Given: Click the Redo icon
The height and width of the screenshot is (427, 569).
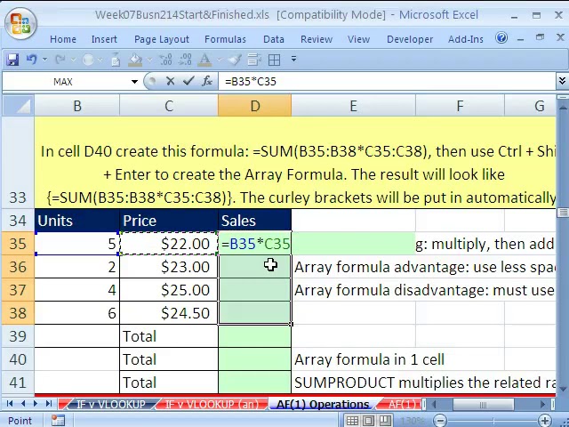Looking at the screenshot, I should tap(60, 60).
